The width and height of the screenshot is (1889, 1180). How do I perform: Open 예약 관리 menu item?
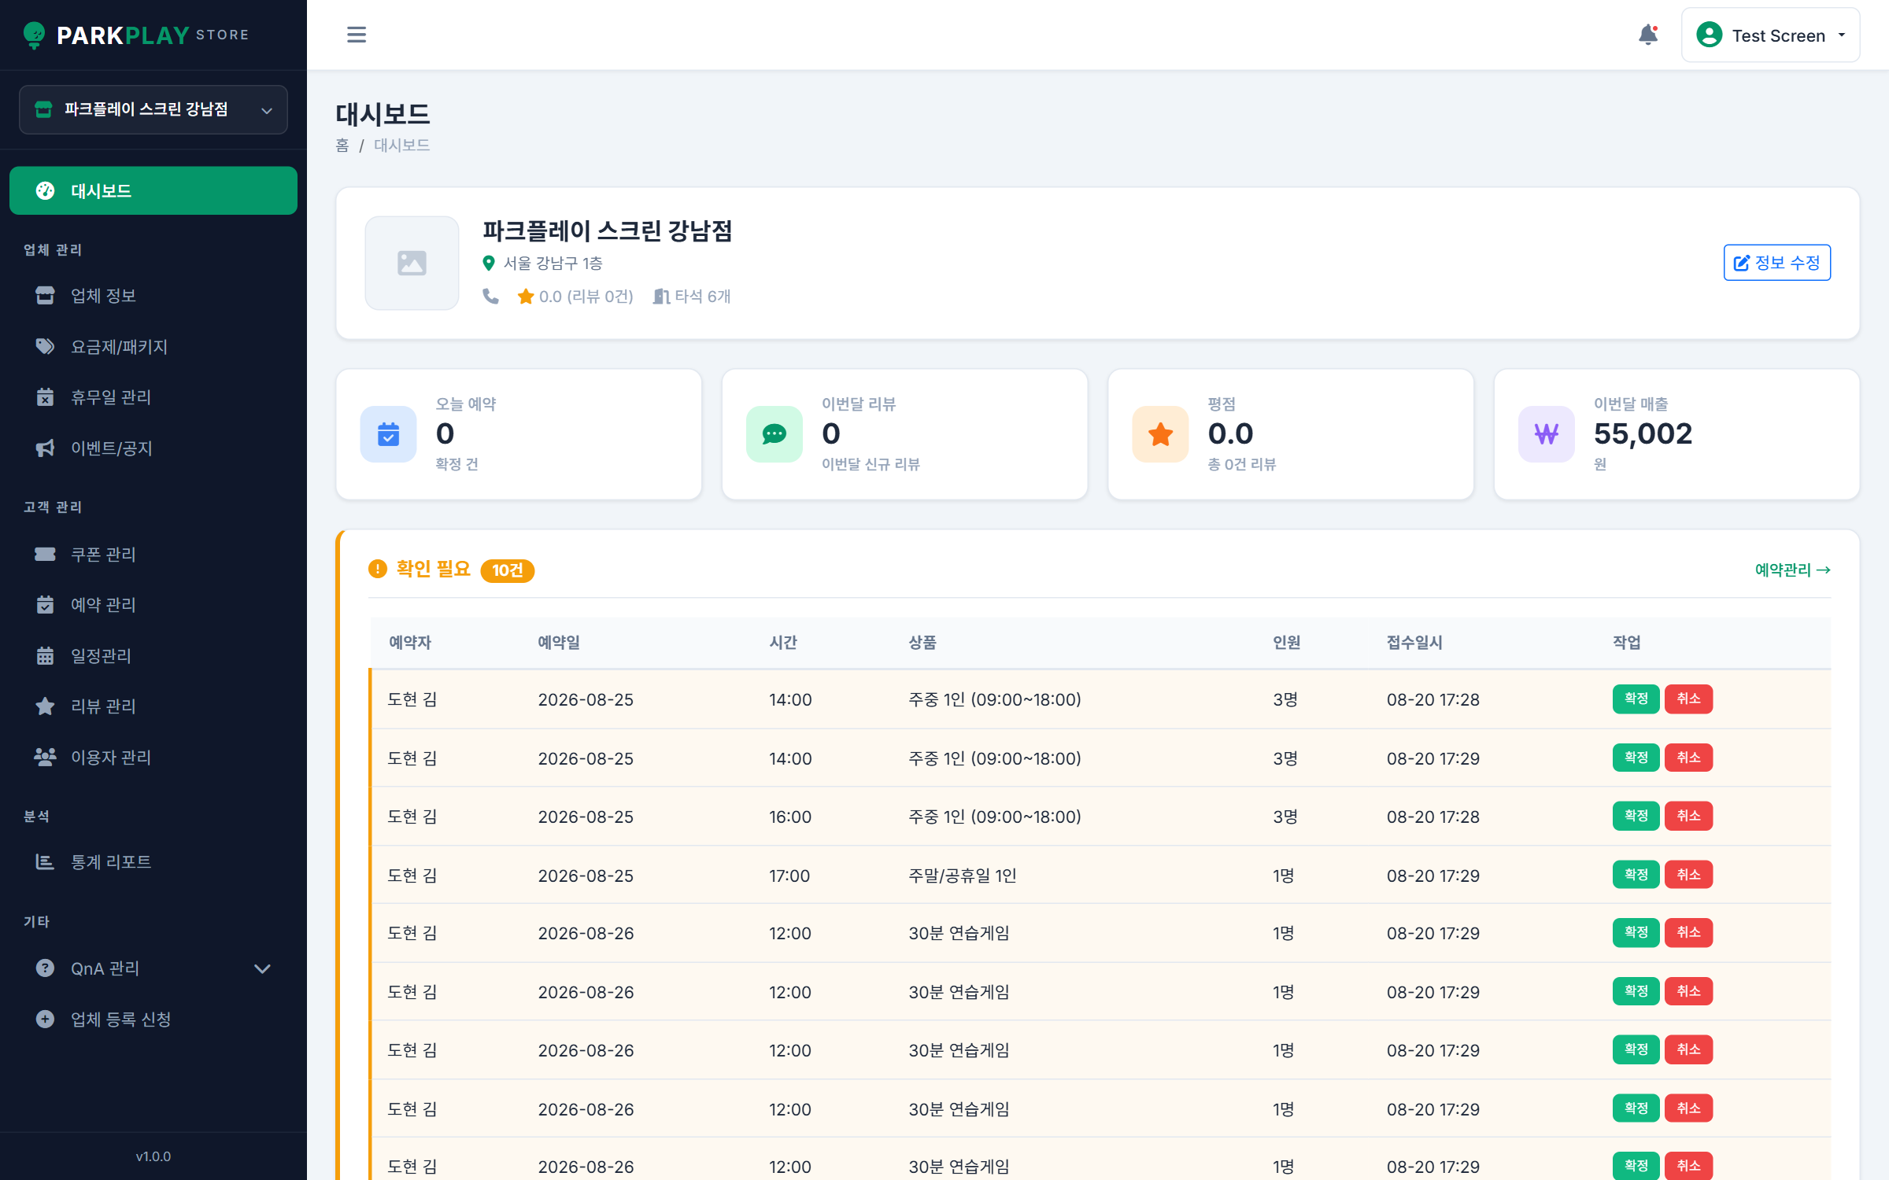point(153,604)
